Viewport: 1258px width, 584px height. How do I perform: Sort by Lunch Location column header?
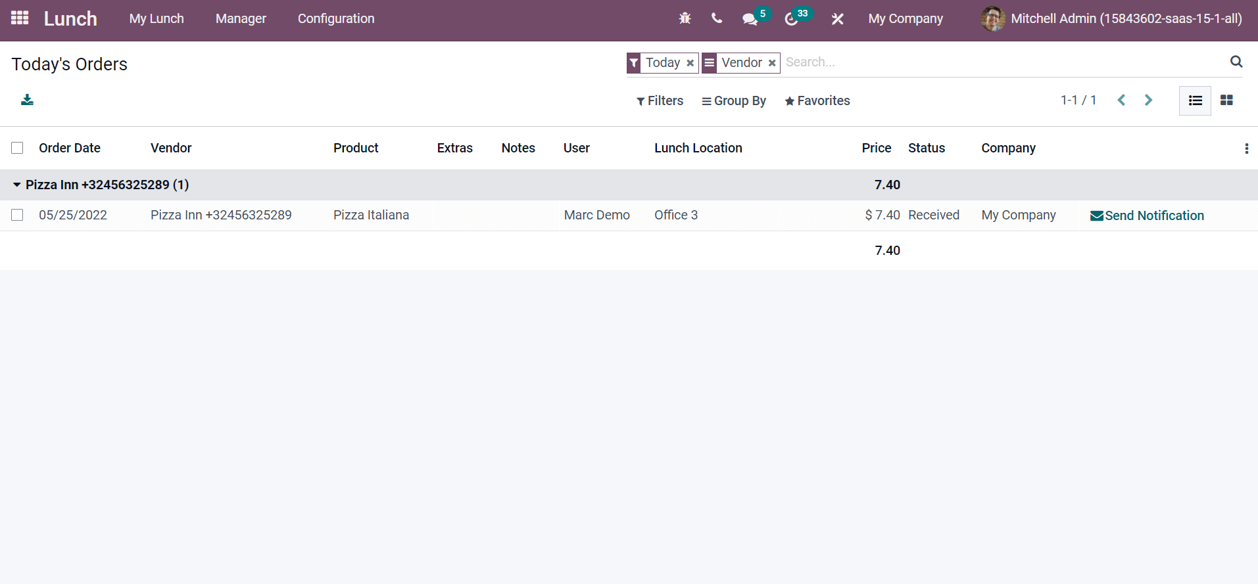point(698,148)
